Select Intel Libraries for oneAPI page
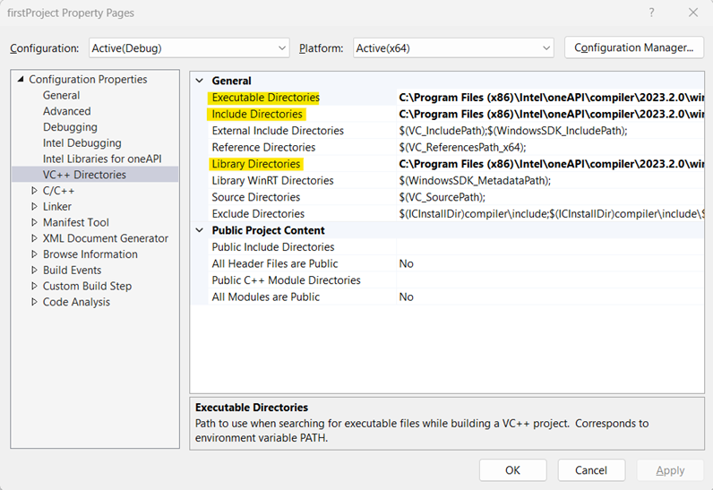Screen dimensions: 713x490 [x=94, y=159]
